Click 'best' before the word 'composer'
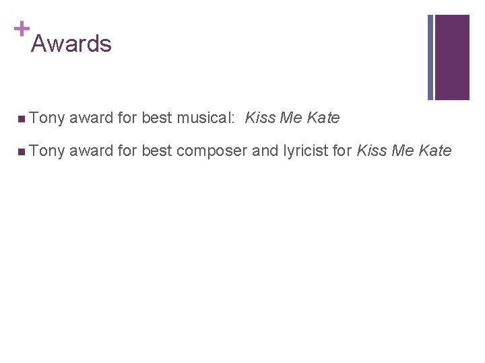Viewport: 485px width, 363px height. [x=156, y=151]
